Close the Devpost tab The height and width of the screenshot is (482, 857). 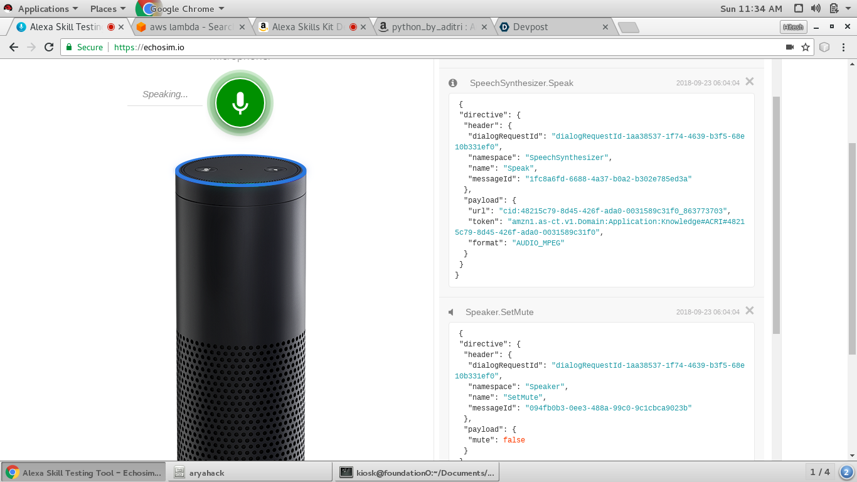605,27
